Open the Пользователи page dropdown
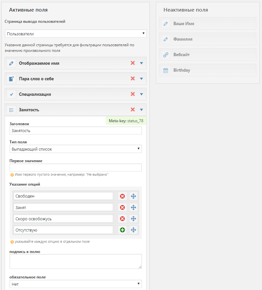 tap(76, 34)
